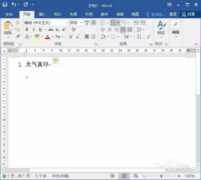Switch to the 视图 tab
Viewport: 201px width, 180px height.
(x=135, y=14)
